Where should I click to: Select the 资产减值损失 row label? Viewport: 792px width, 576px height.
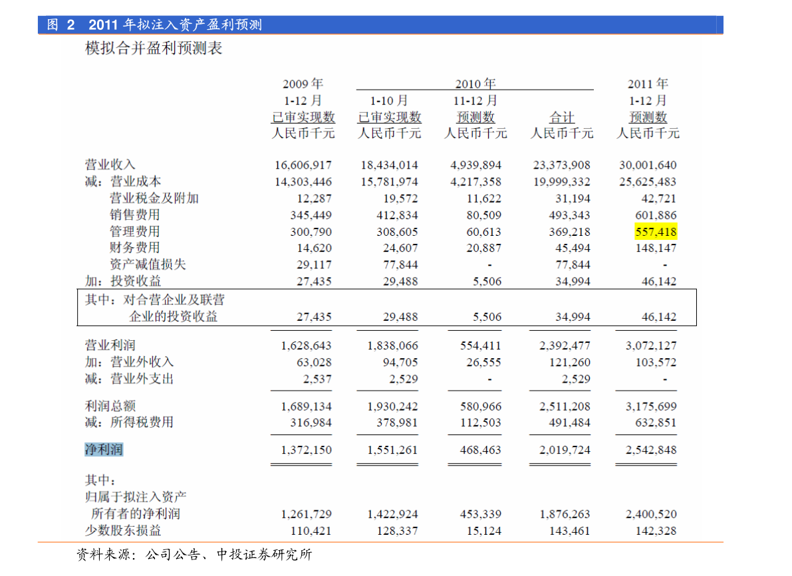pyautogui.click(x=148, y=264)
